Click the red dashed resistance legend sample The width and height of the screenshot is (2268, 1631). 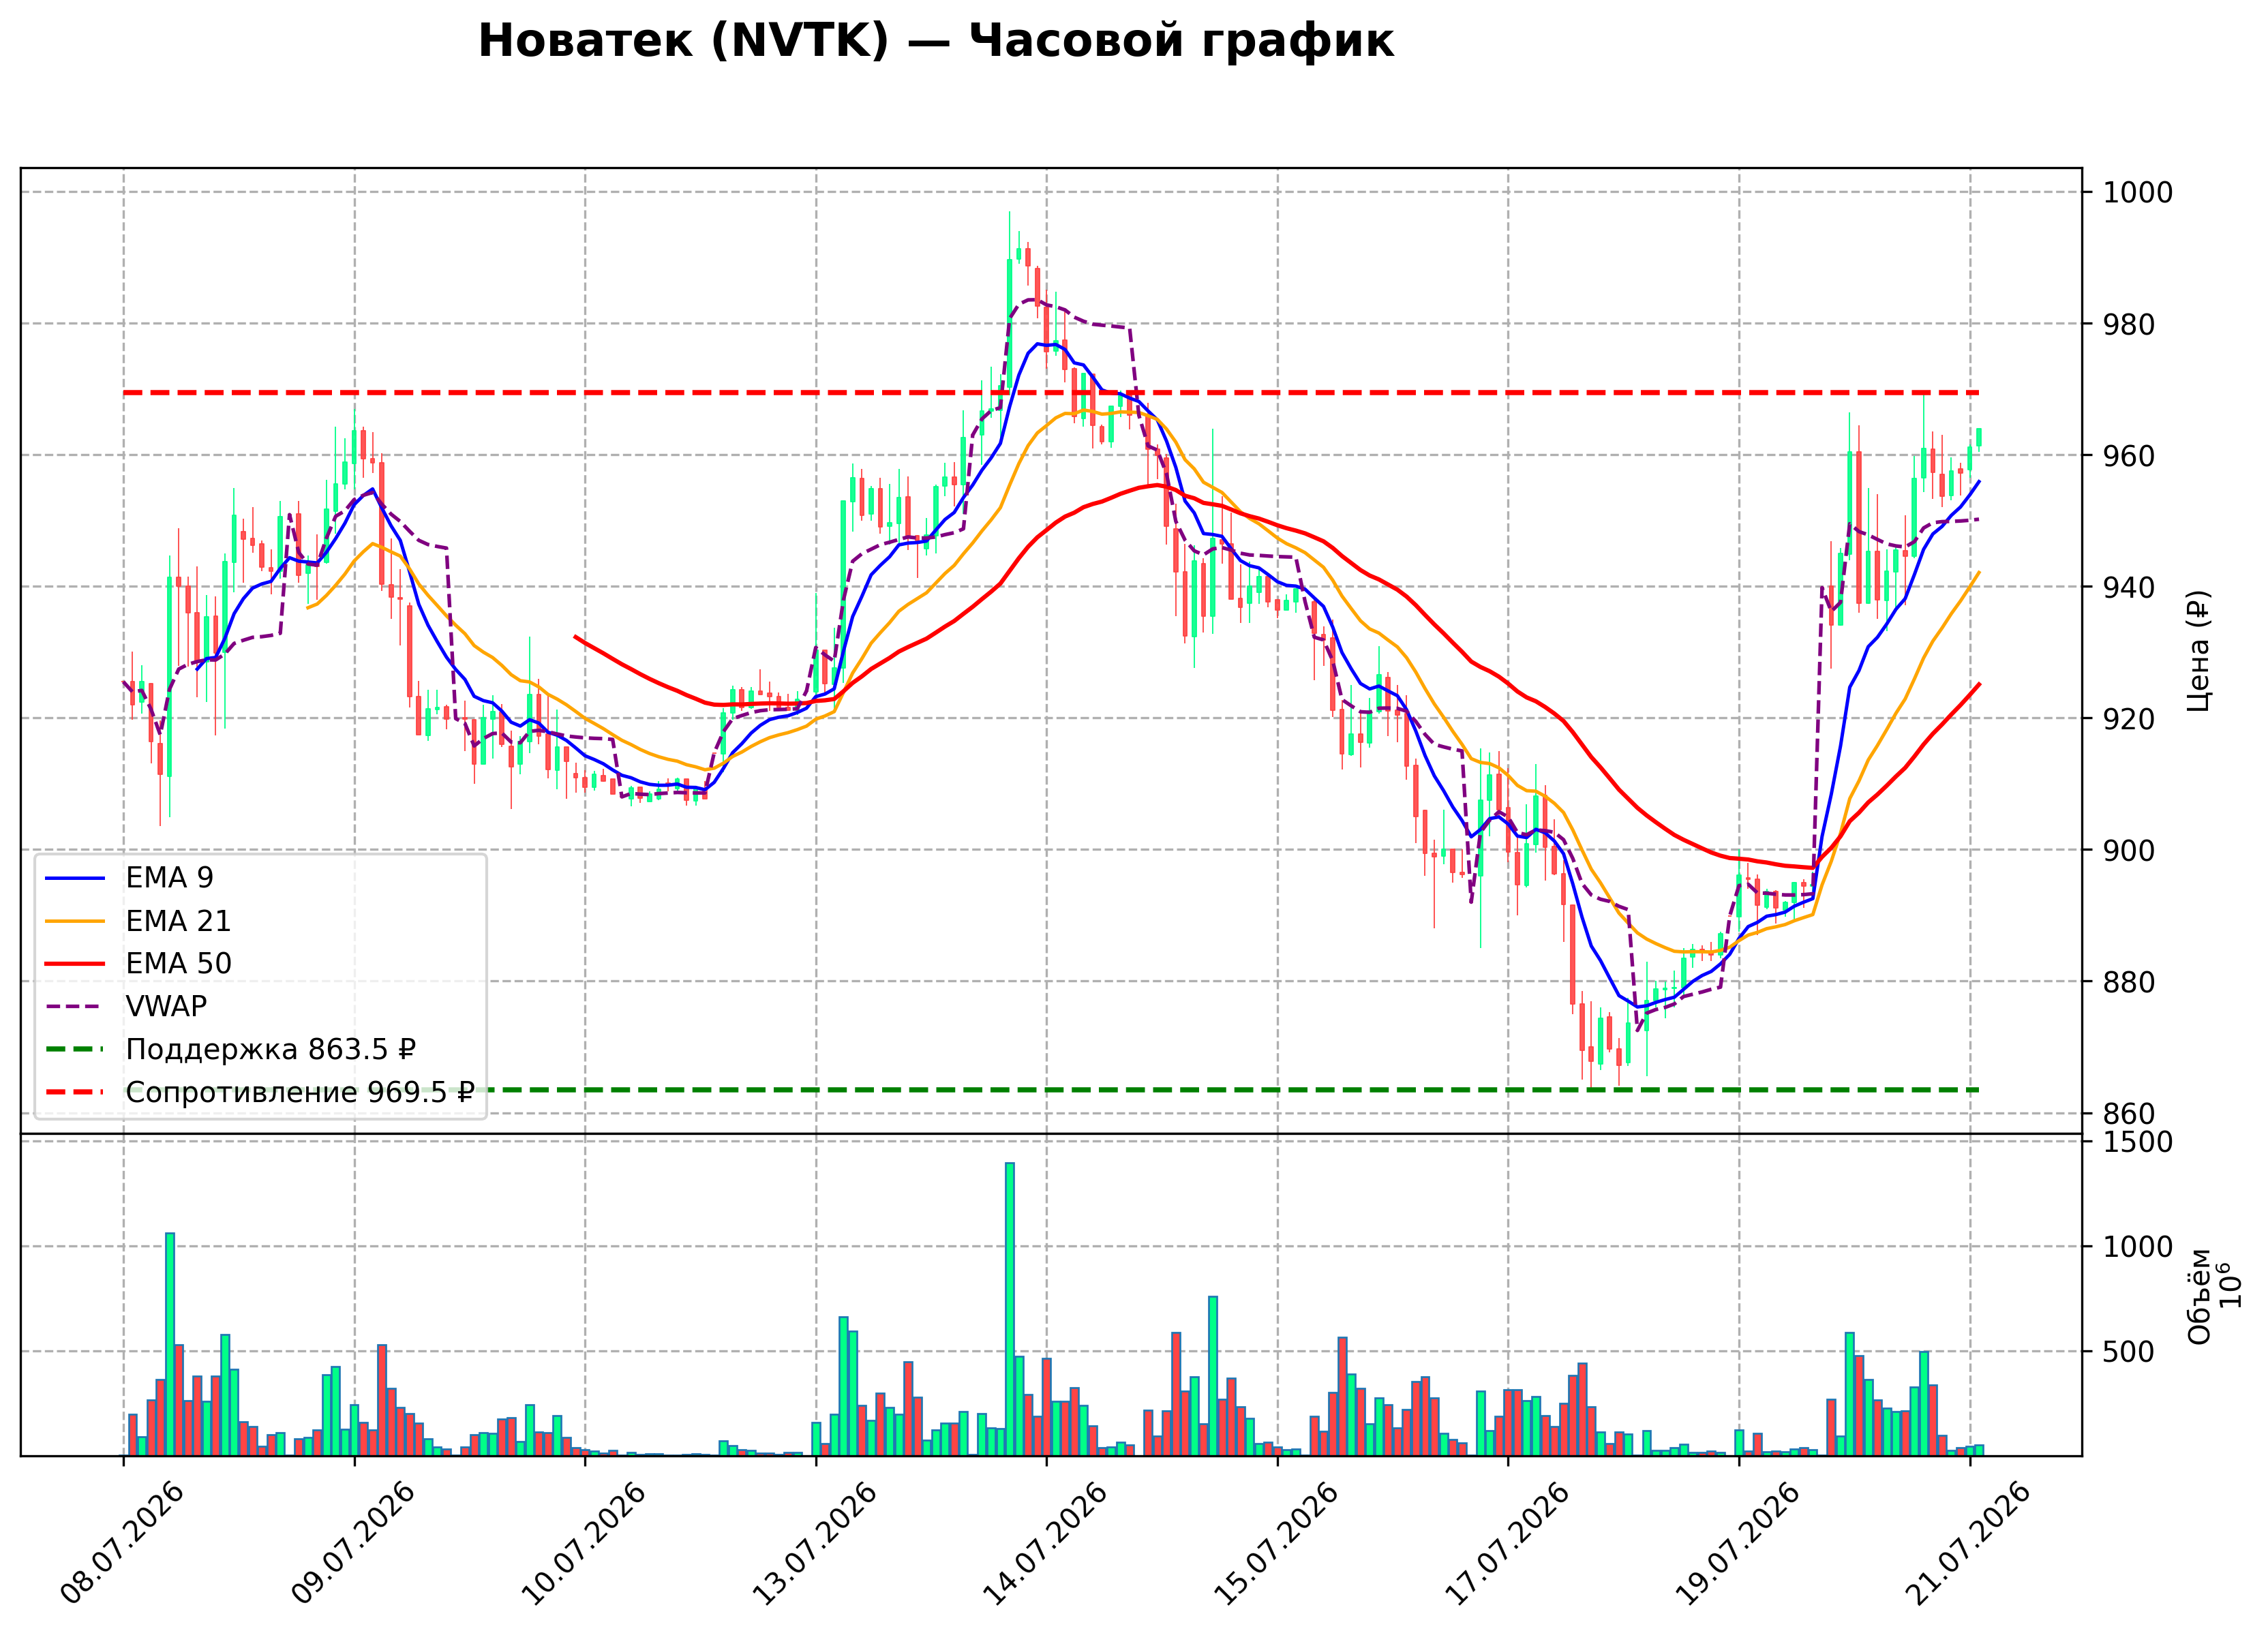point(75,1093)
